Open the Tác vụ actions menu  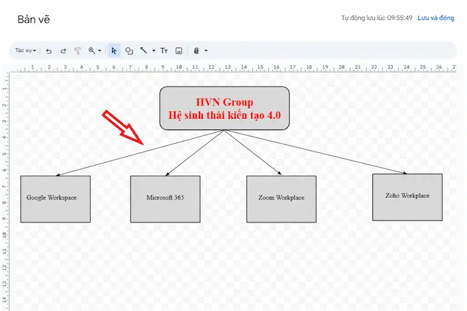(25, 50)
